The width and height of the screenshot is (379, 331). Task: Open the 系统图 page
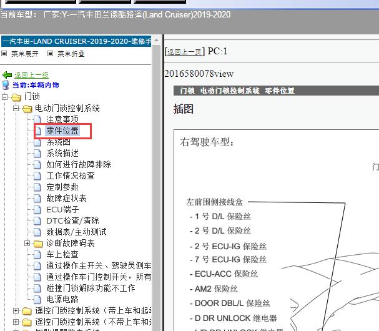59,142
